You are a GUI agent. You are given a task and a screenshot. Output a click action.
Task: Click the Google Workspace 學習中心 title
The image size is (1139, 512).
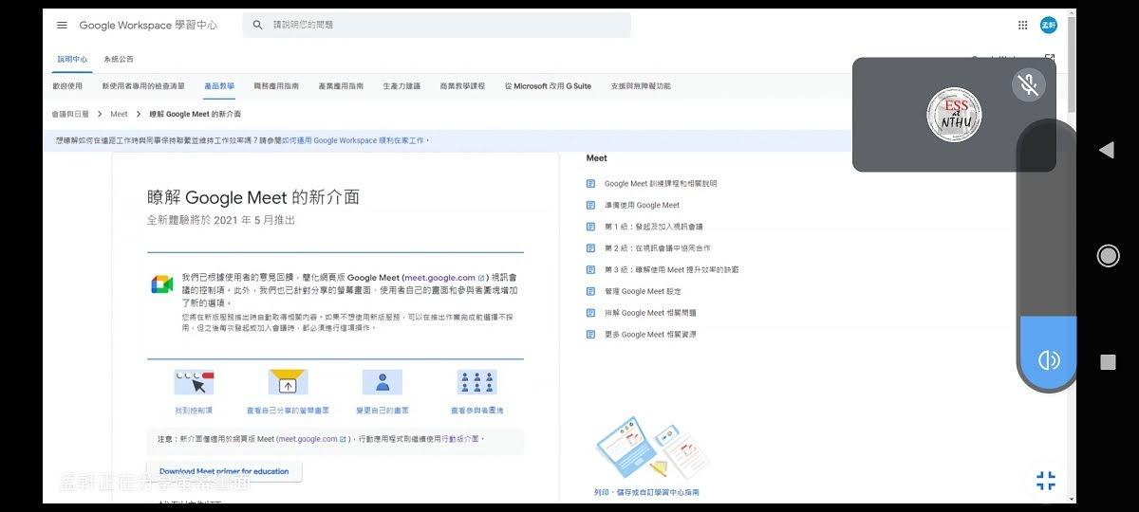click(x=148, y=25)
